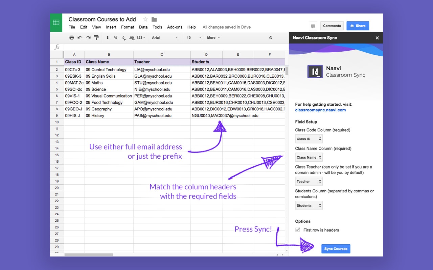Select column C header

coord(162,54)
